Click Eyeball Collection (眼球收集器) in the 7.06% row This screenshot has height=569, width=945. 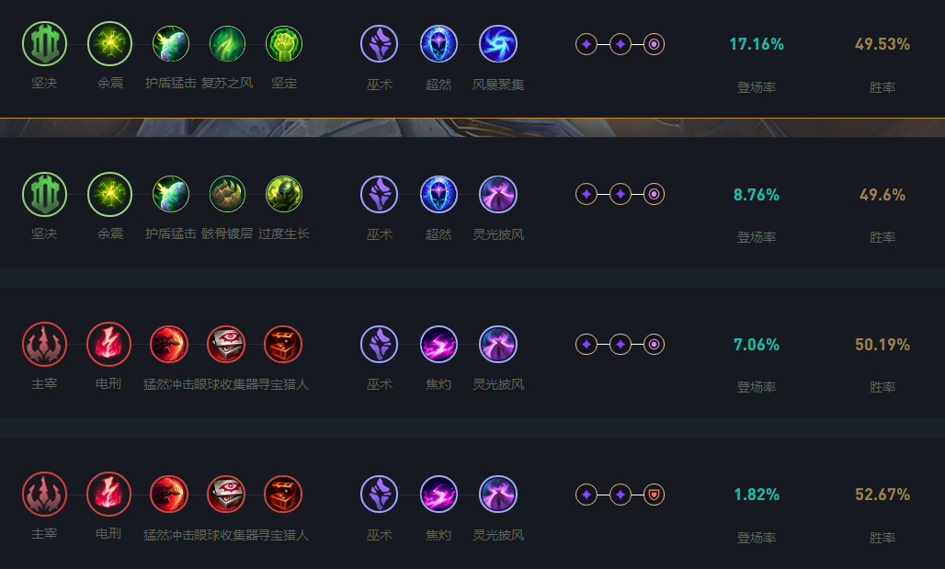coord(226,344)
